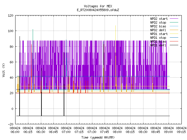Screen dimensions: 187x140
Task: Click the 'NPD2 start' legend label
Action: coord(159,19)
